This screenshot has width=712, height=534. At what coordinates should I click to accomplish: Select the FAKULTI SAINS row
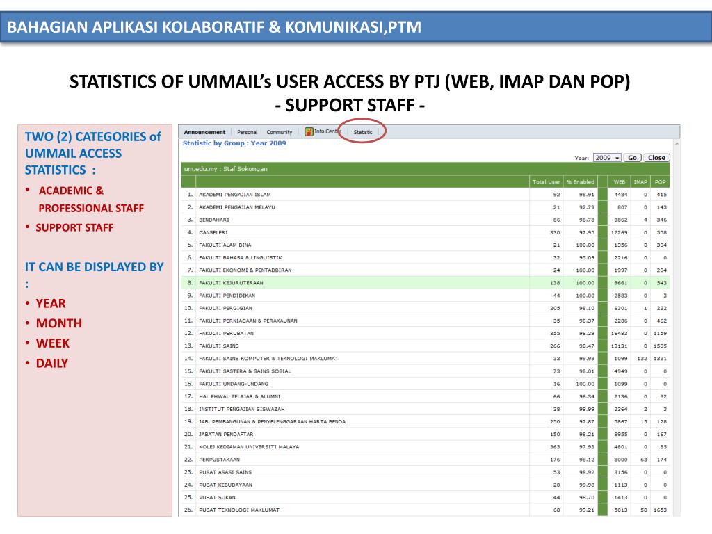tap(425, 346)
